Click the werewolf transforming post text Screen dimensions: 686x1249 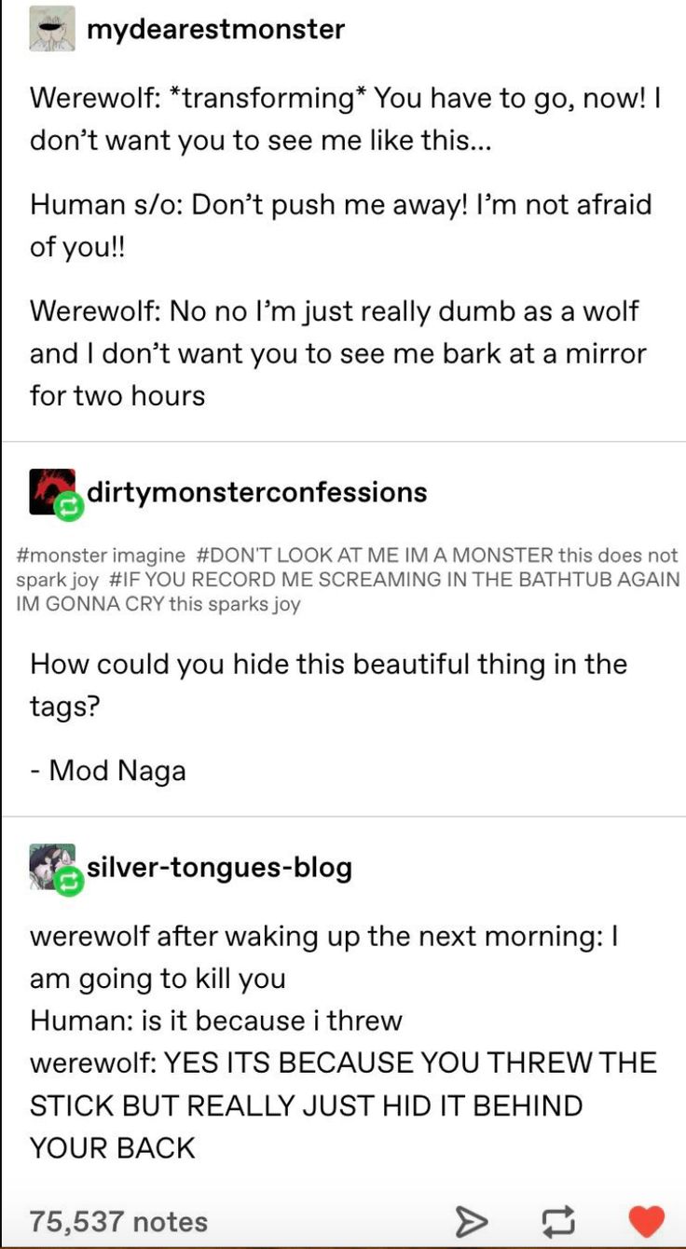(345, 119)
